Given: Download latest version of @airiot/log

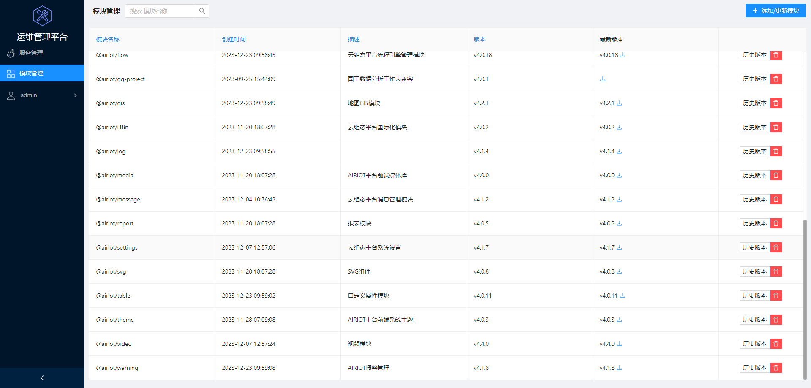Looking at the screenshot, I should coord(619,151).
